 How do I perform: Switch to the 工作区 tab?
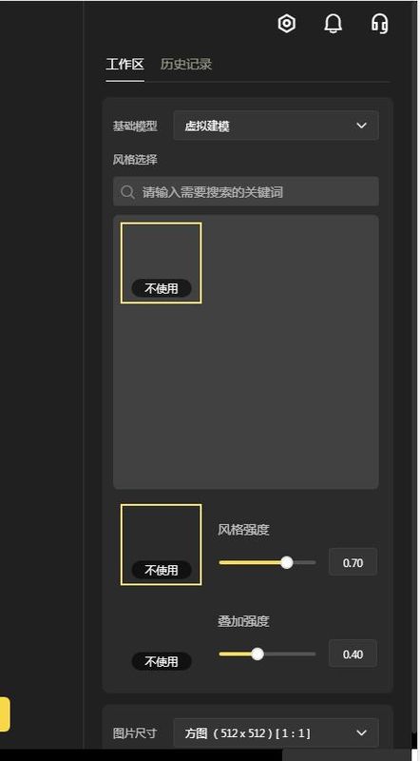(124, 64)
